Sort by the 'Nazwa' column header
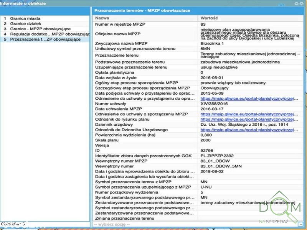 pyautogui.click(x=146, y=18)
